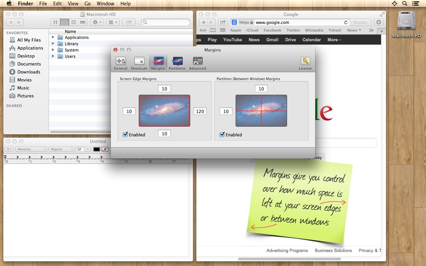
Task: Expand the Applications folder disclosure triangle
Action: point(53,37)
